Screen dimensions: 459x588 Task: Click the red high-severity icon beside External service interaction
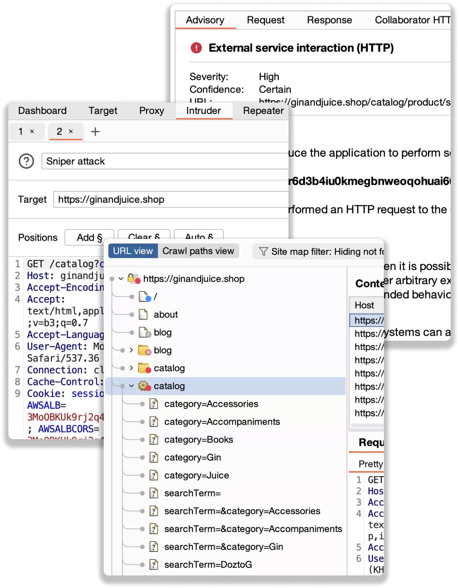point(196,48)
